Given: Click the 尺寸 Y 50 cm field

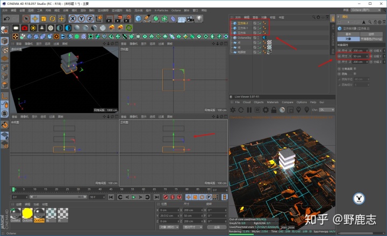Looking at the screenshot, I should [x=360, y=56].
